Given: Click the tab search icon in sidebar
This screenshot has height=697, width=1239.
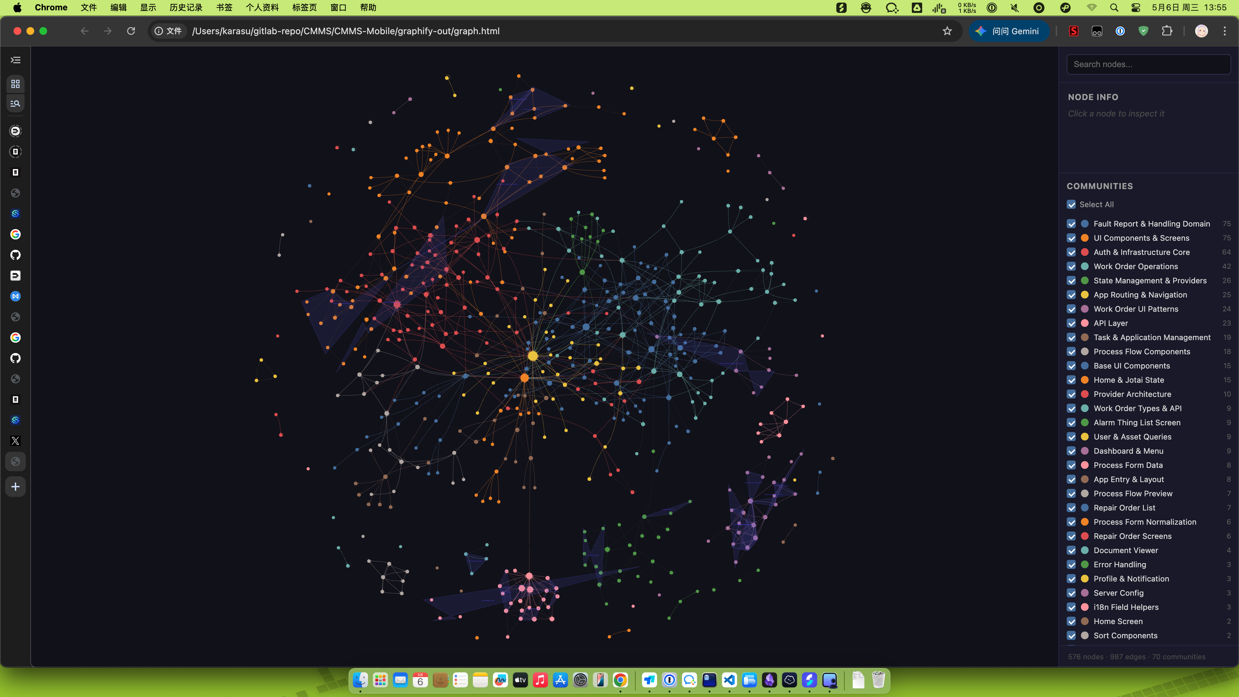Looking at the screenshot, I should [15, 103].
